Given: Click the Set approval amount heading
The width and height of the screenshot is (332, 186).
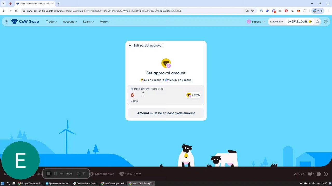Looking at the screenshot, I should point(166,73).
